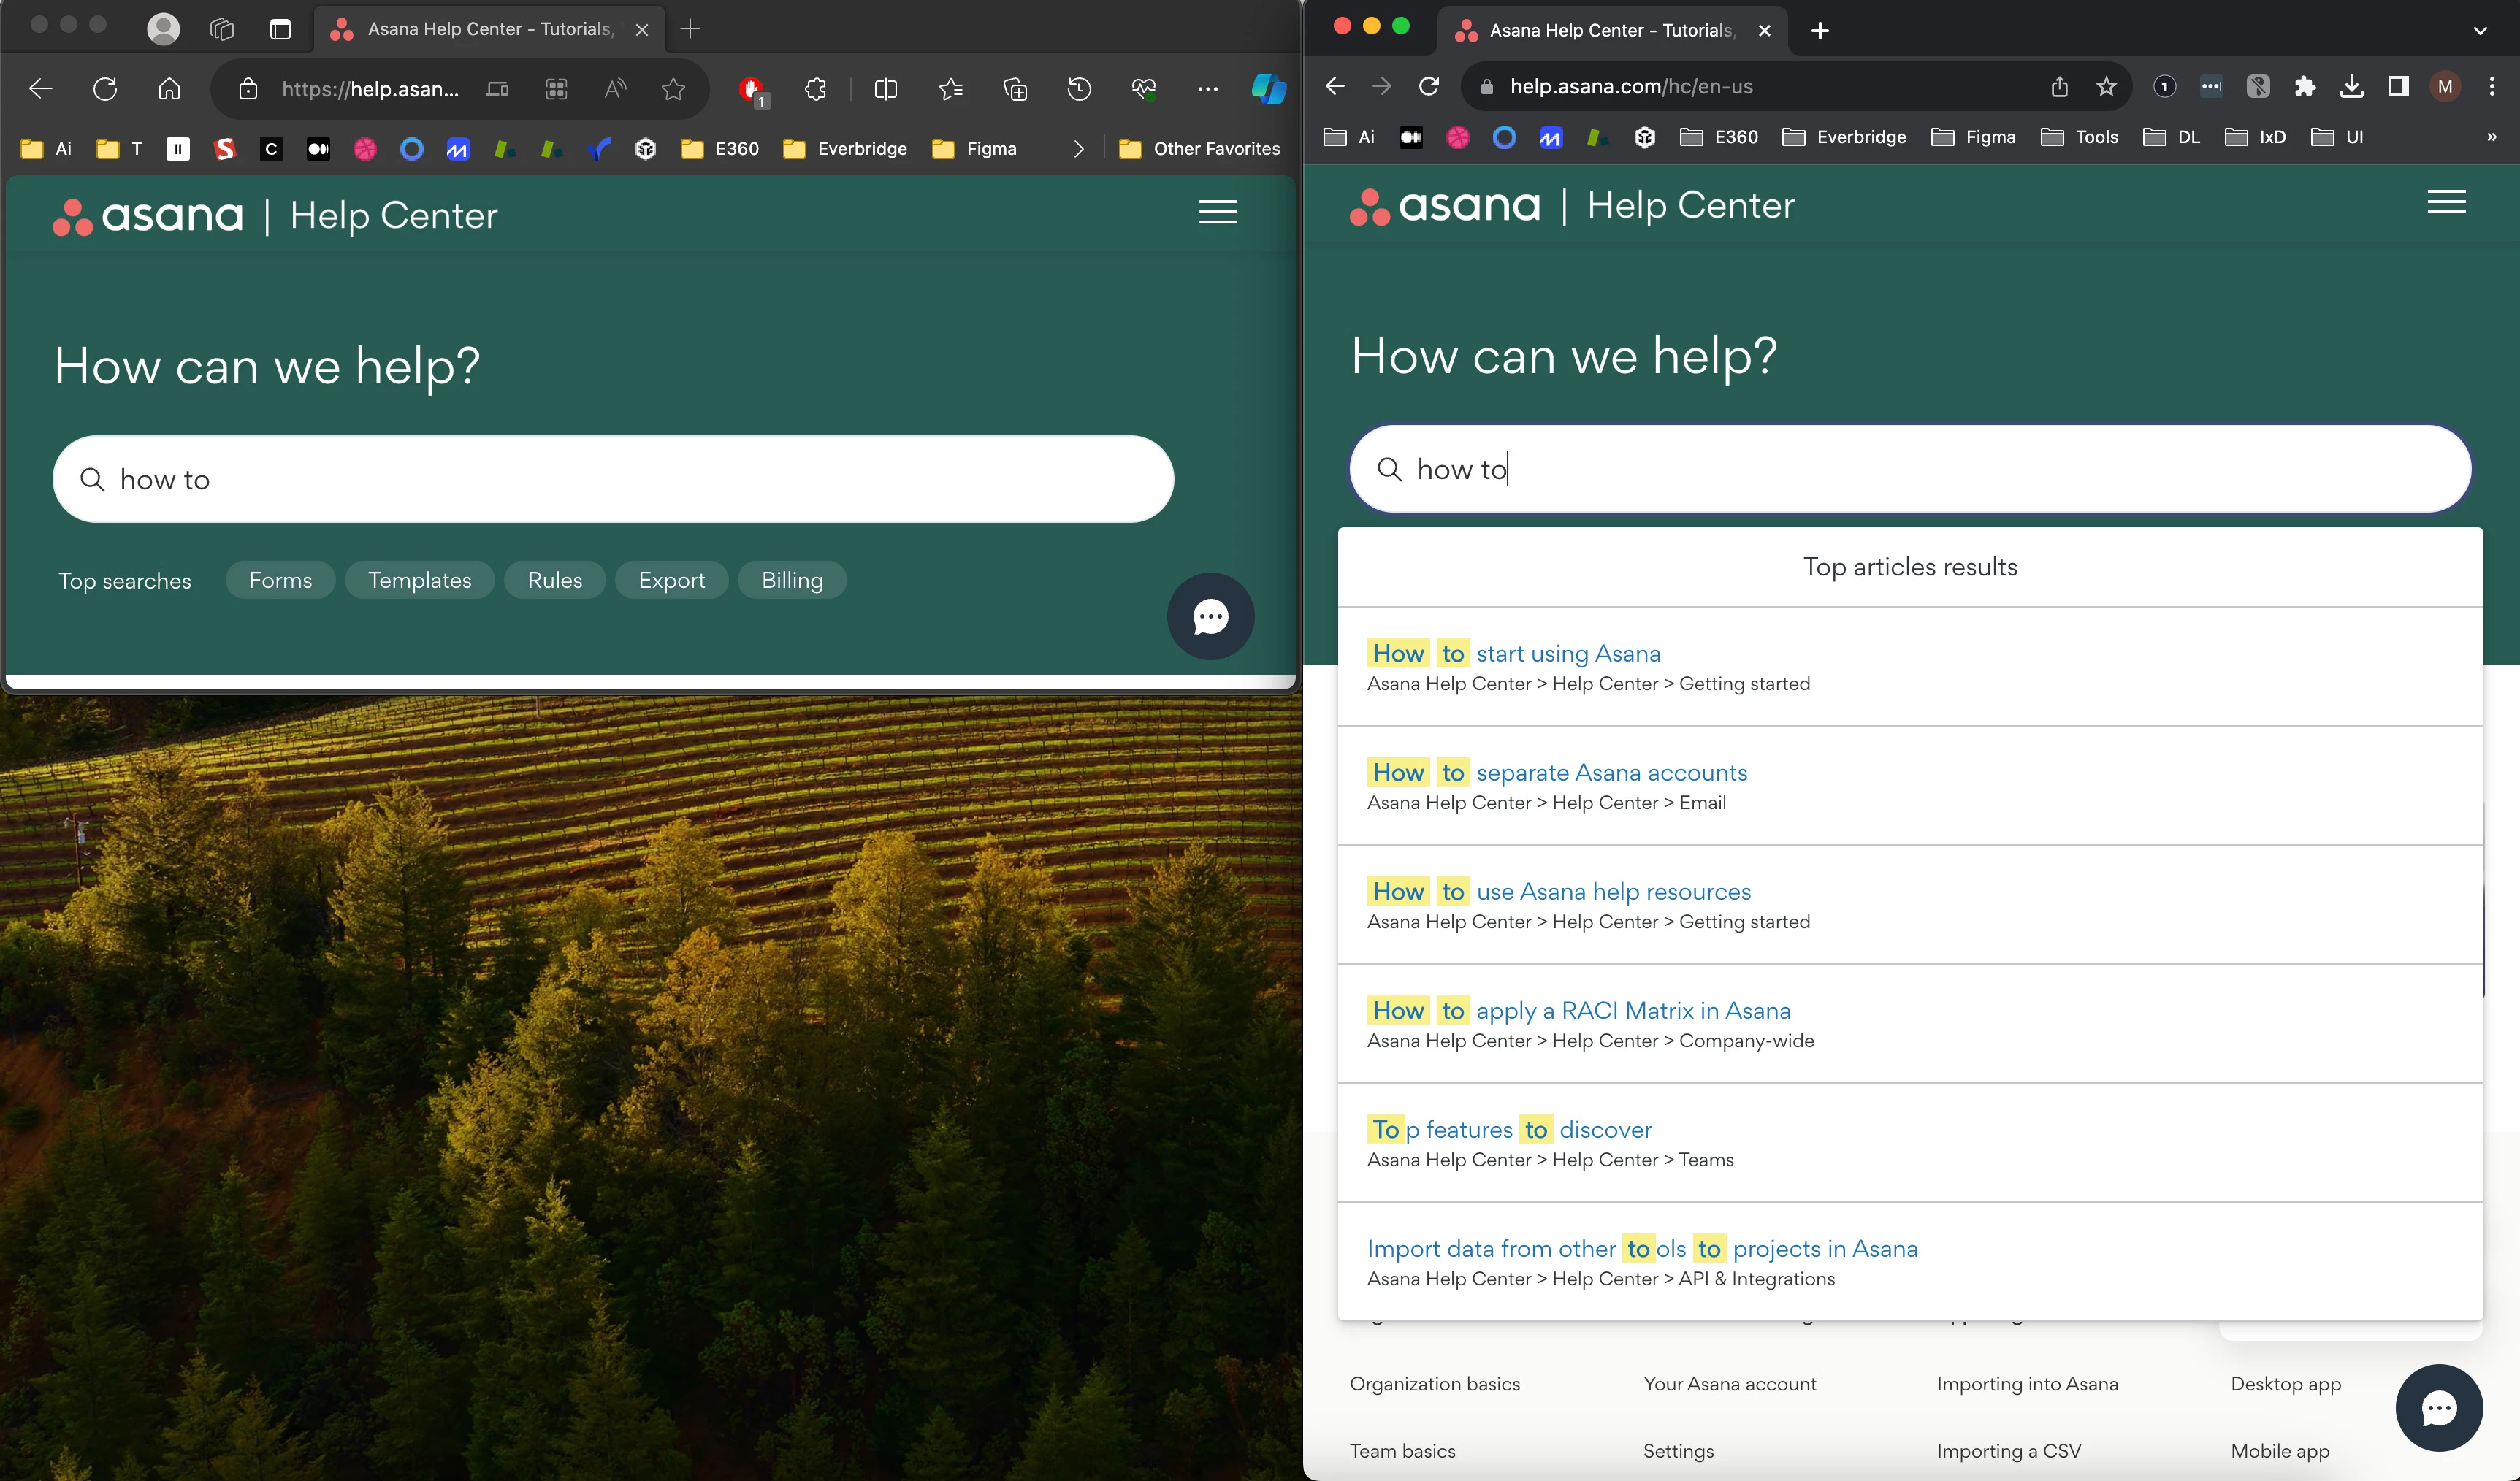2520x1481 pixels.
Task: Click Chrome share page icon
Action: pos(2059,87)
